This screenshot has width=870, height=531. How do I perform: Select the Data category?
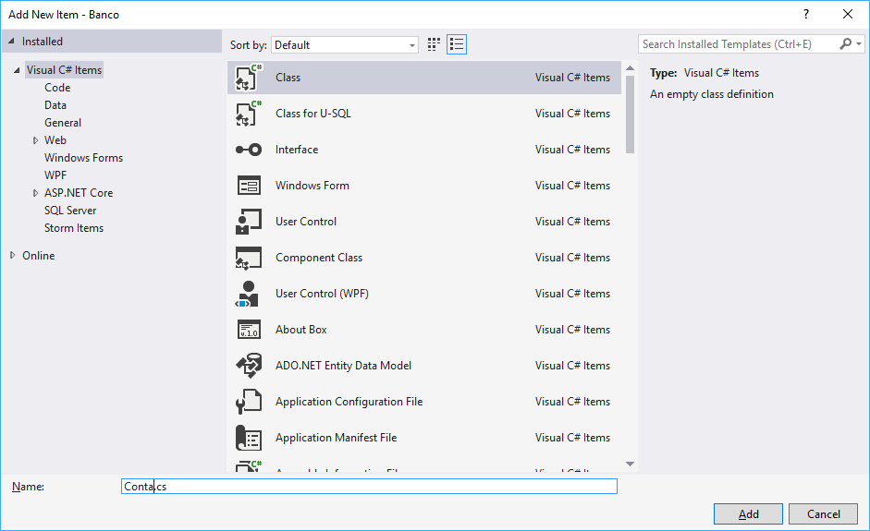[55, 104]
